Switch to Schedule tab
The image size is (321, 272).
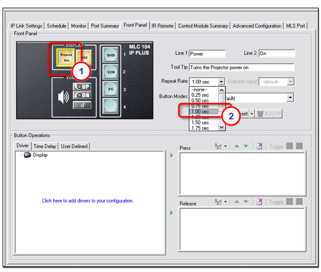(x=57, y=26)
